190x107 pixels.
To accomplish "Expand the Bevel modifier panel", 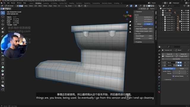I will pos(163,63).
